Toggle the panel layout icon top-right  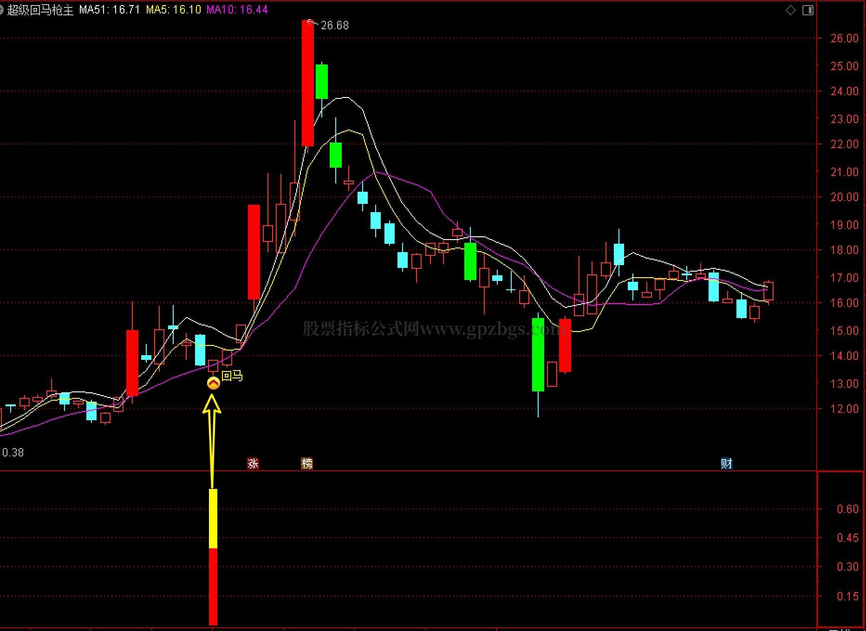coord(808,10)
